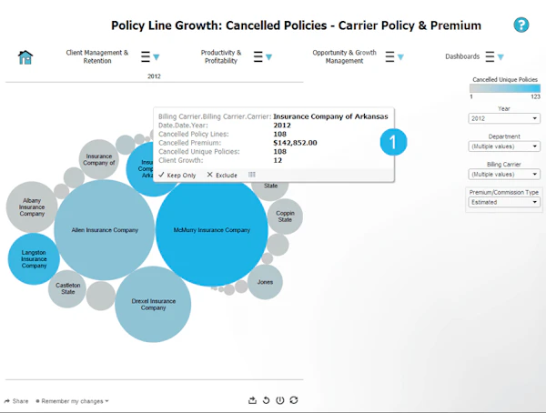Open the help question mark icon
This screenshot has height=413, width=546.
pos(521,25)
